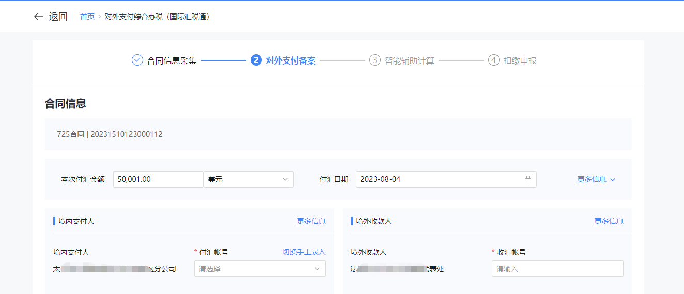
Task: Click 切换手工录入 link
Action: tap(304, 252)
